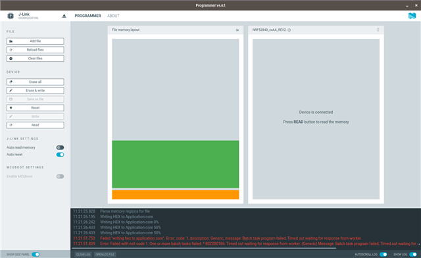Click the log horizontal scrollbar

pos(203,248)
